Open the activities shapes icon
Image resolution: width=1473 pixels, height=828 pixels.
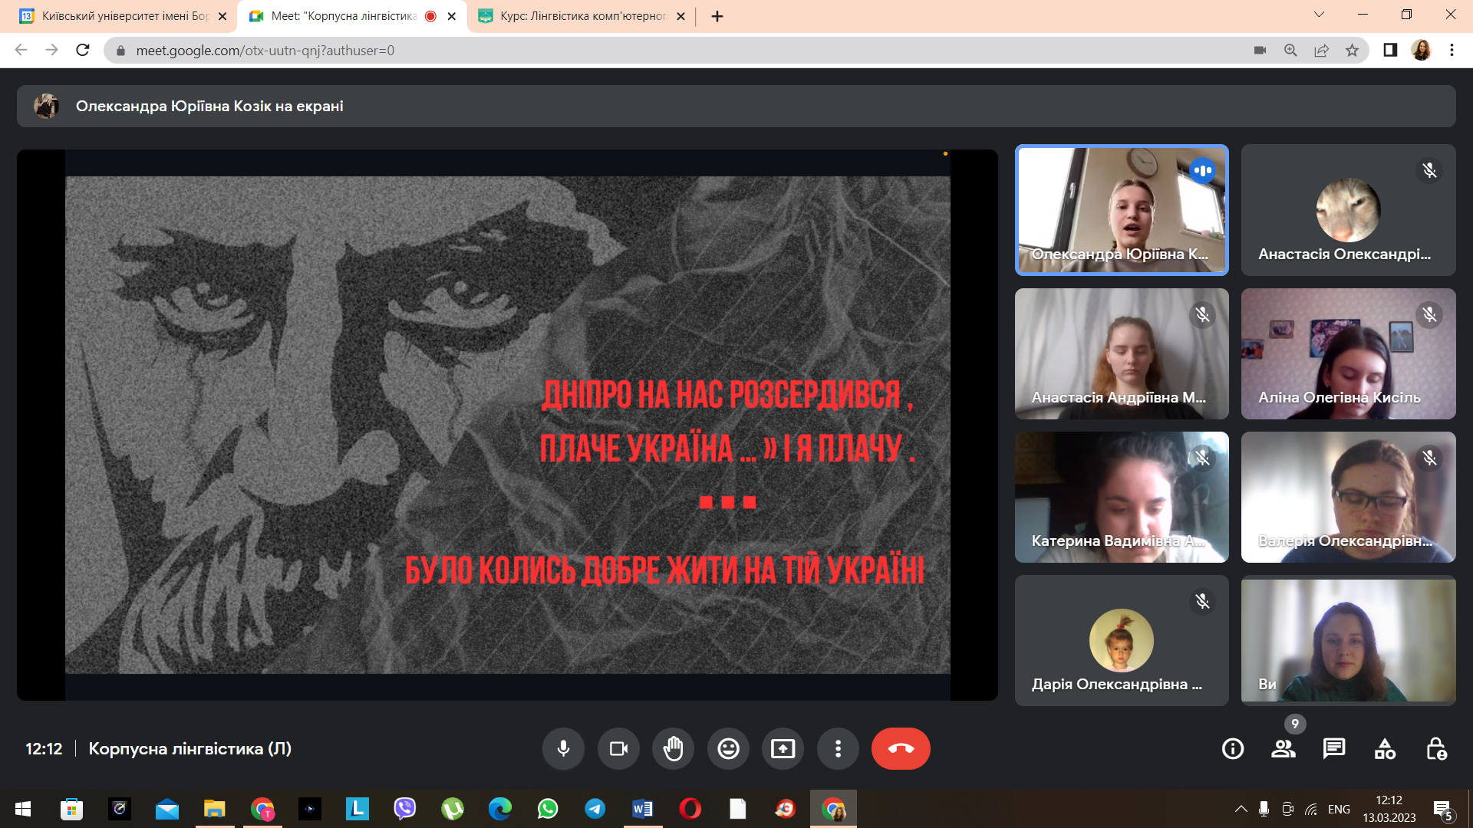click(x=1385, y=748)
